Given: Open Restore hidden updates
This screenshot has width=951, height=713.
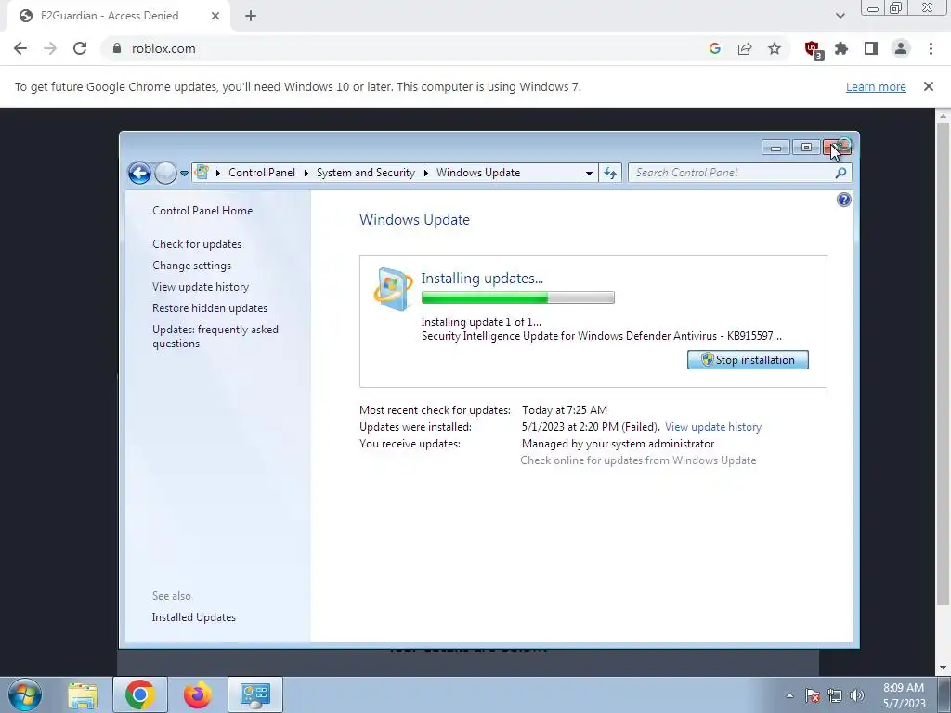Looking at the screenshot, I should (210, 308).
